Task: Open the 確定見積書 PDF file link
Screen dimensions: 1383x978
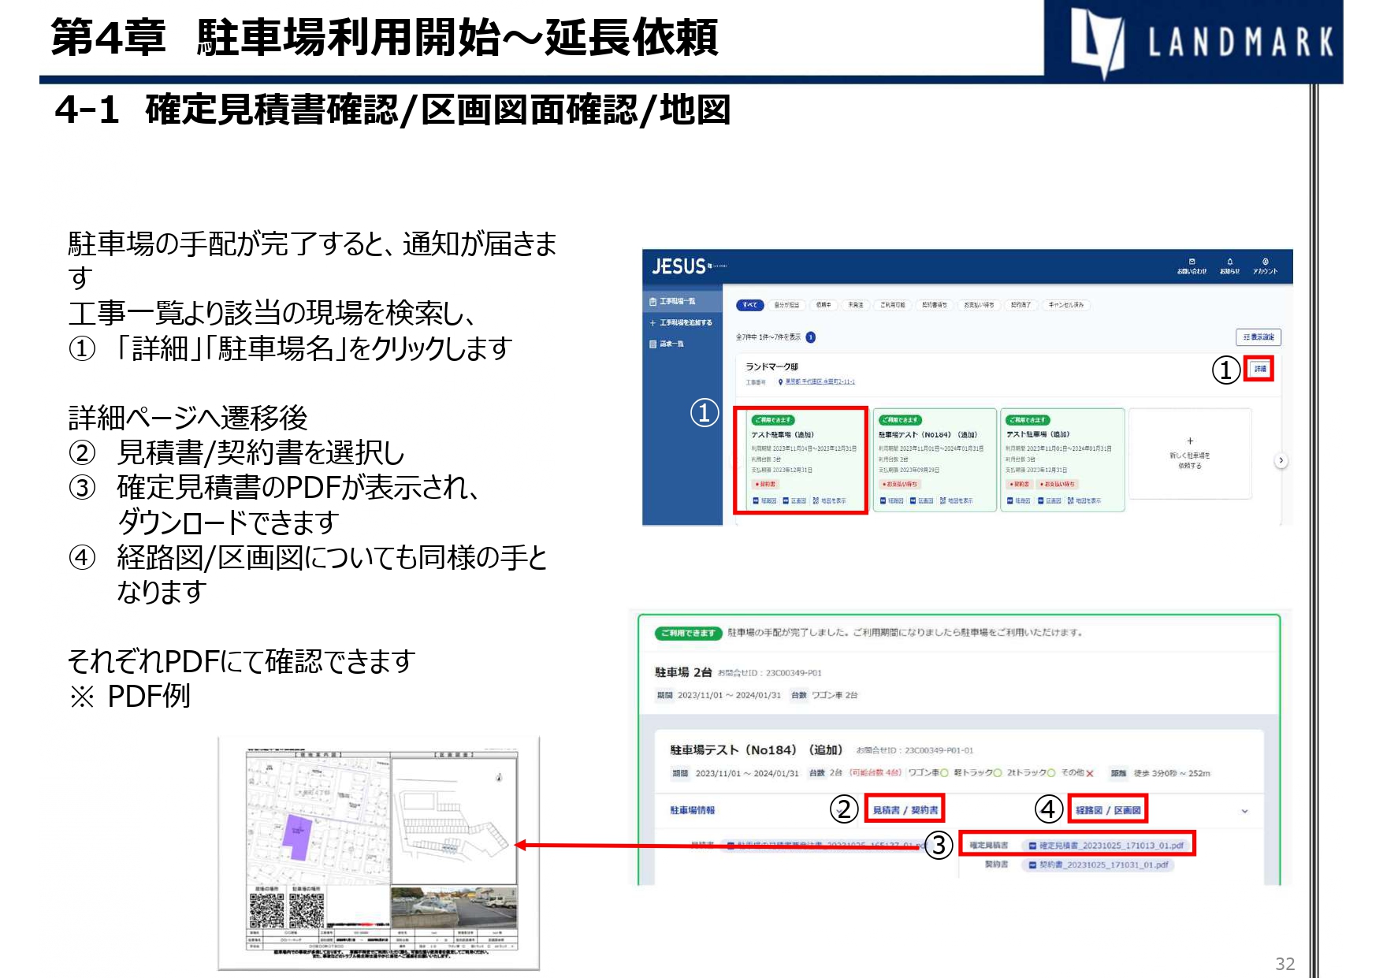Action: (1110, 846)
